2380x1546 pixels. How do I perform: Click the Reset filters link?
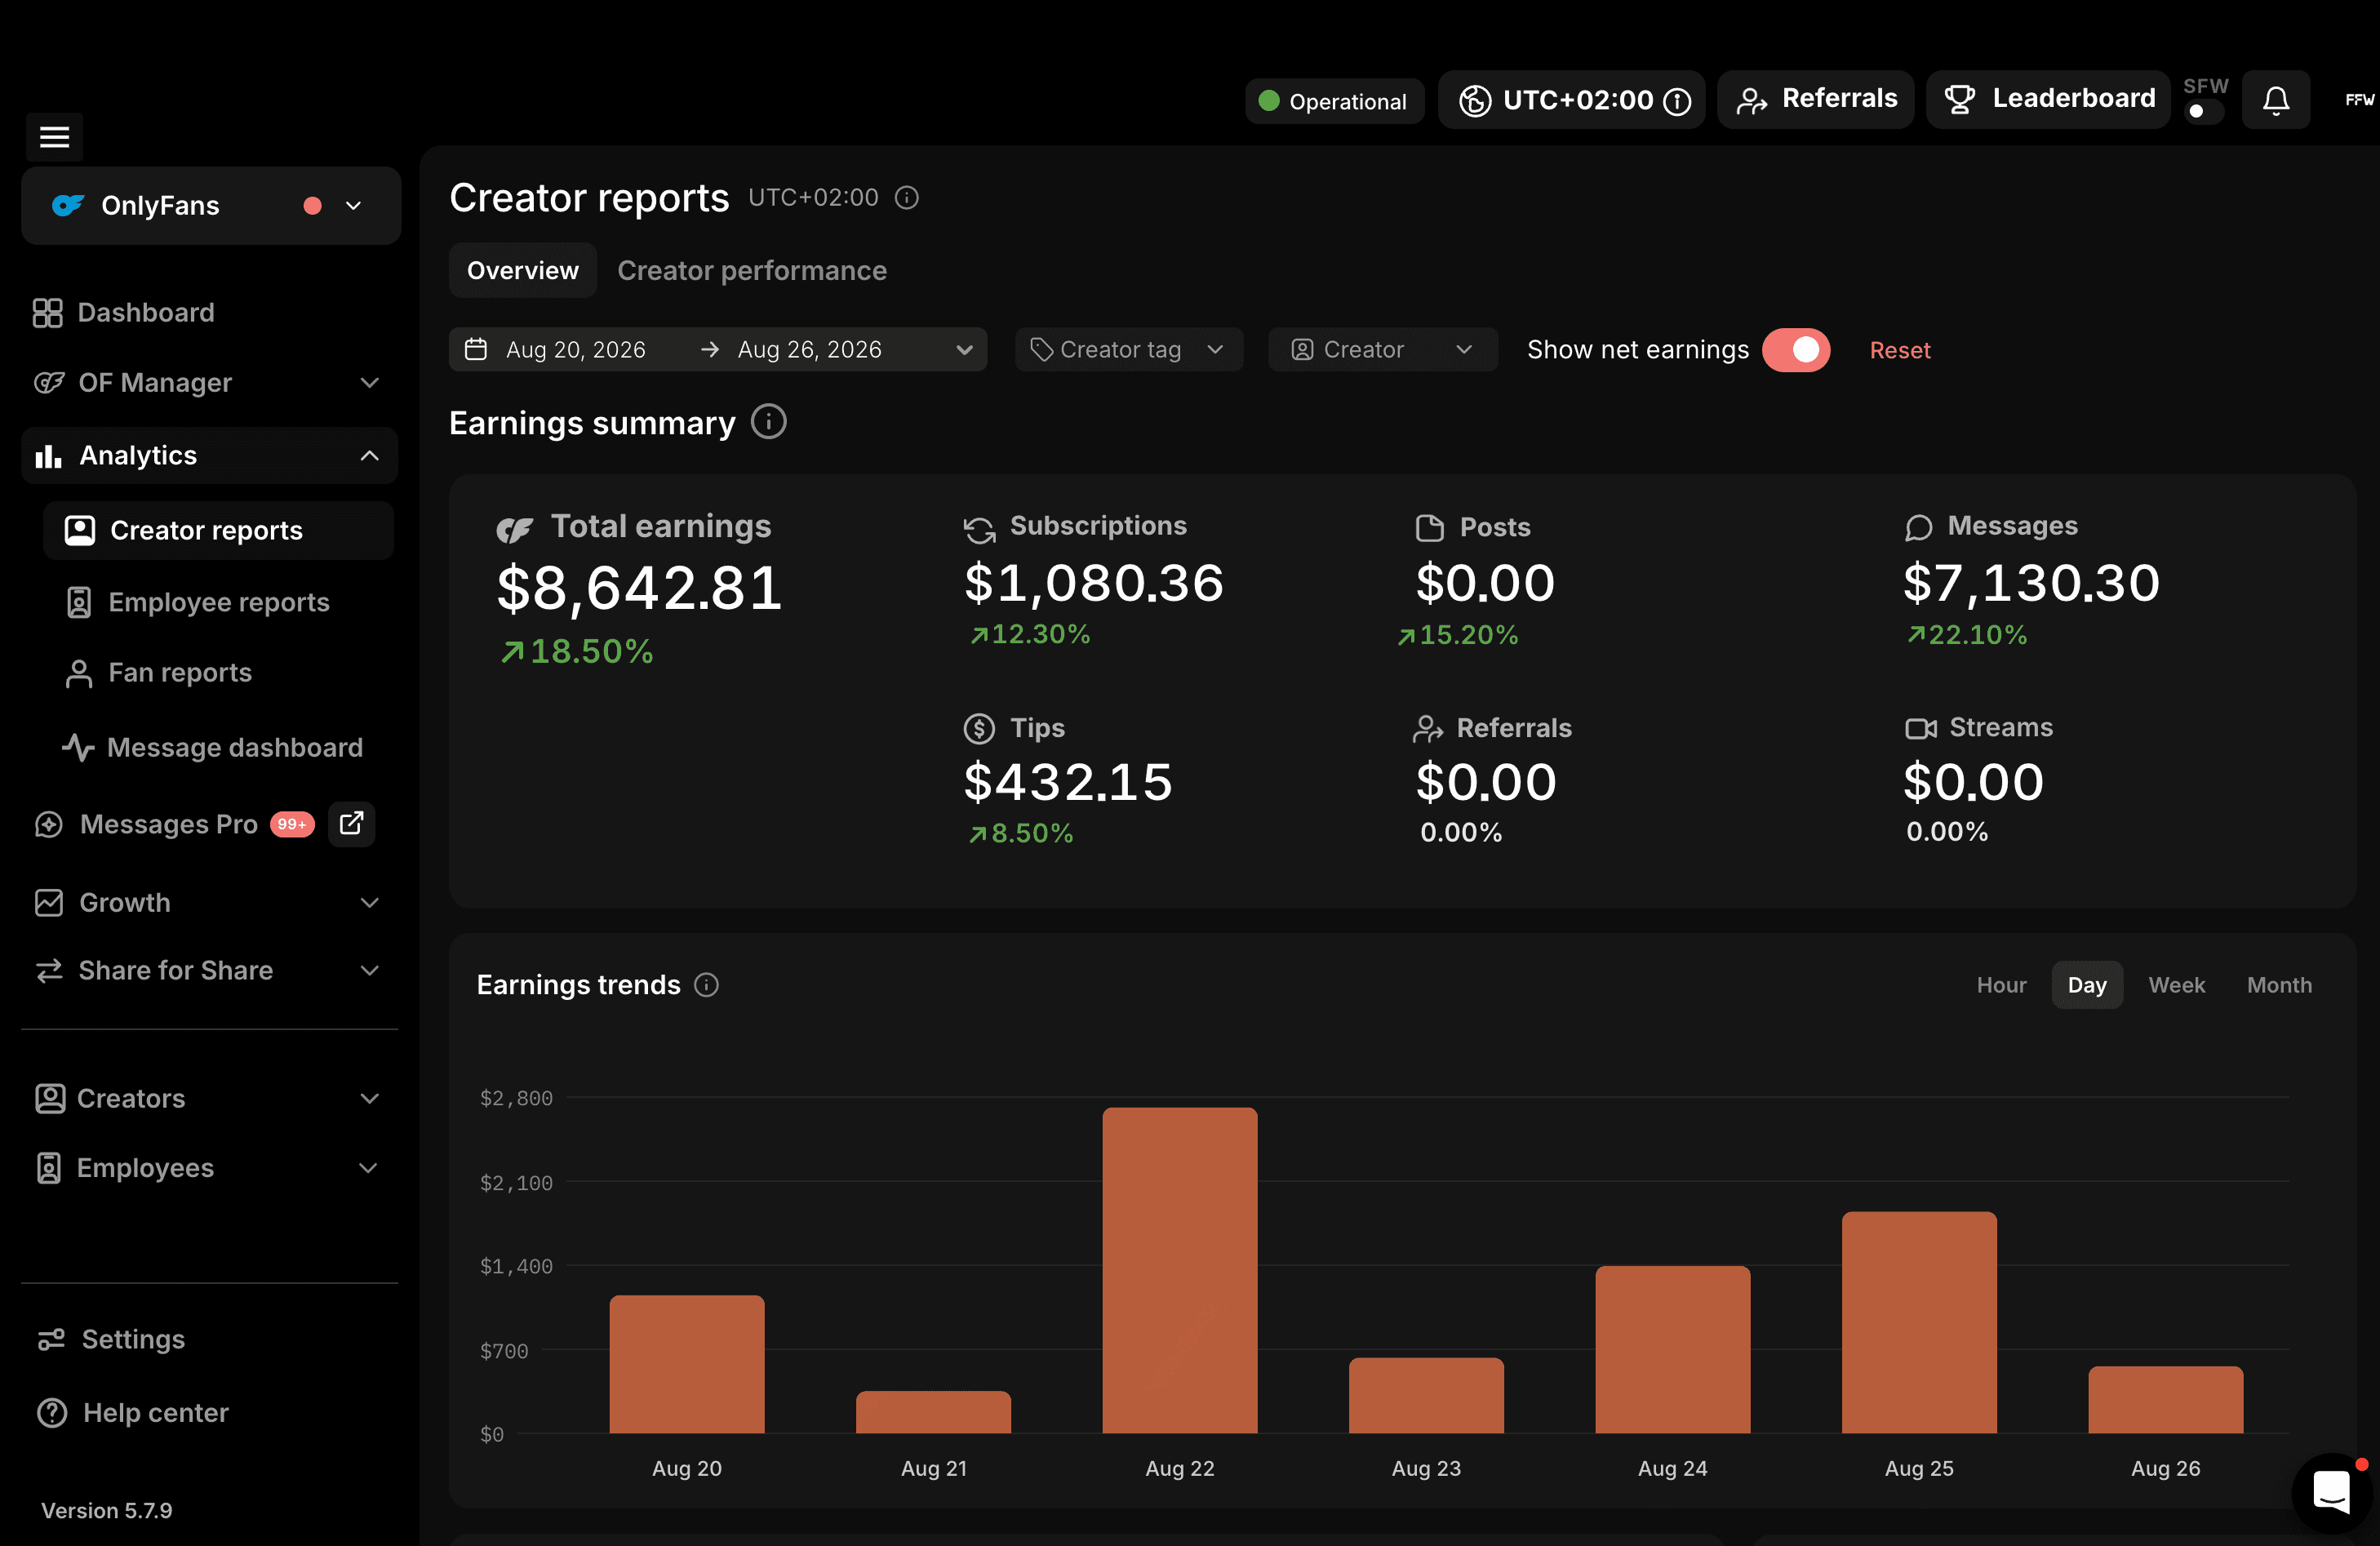[x=1900, y=350]
